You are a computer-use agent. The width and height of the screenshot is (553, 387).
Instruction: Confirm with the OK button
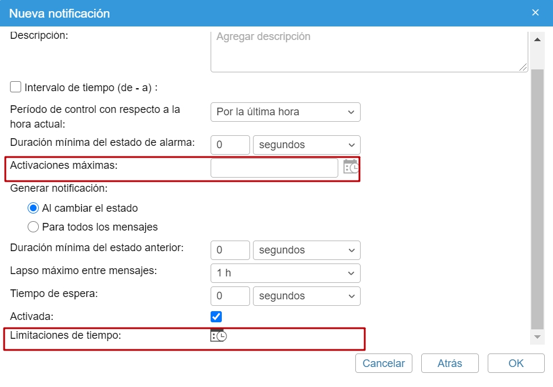(x=516, y=363)
